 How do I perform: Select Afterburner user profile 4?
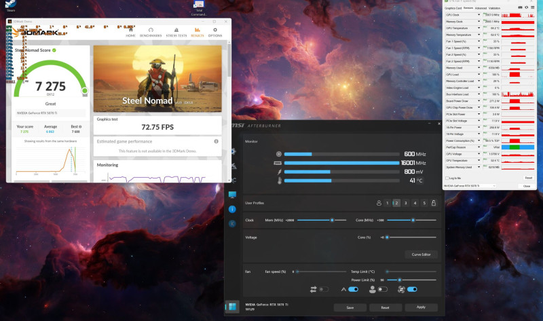415,203
